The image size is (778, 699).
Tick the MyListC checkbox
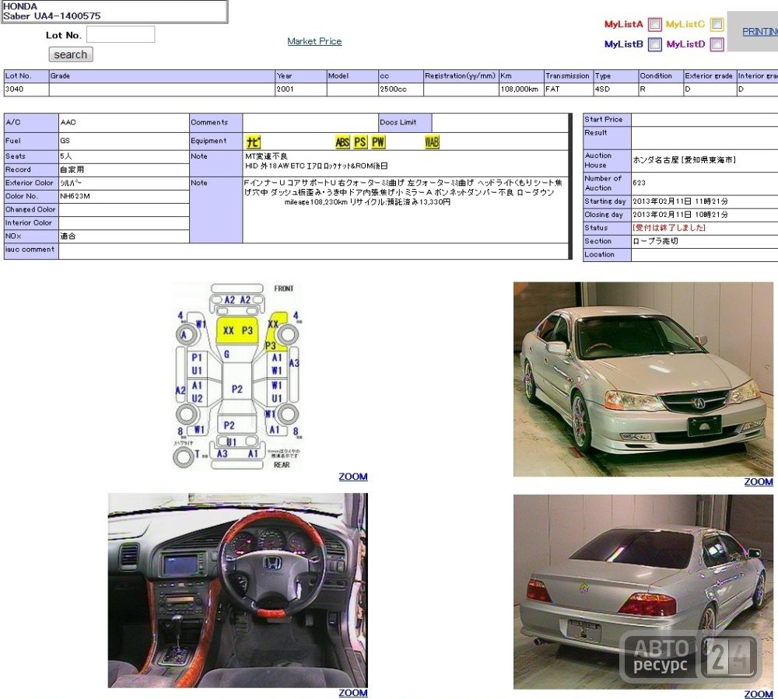coord(717,24)
